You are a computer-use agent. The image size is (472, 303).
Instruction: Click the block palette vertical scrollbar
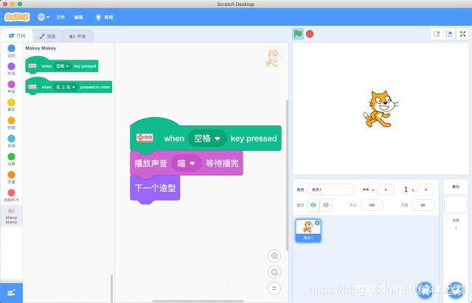111,288
